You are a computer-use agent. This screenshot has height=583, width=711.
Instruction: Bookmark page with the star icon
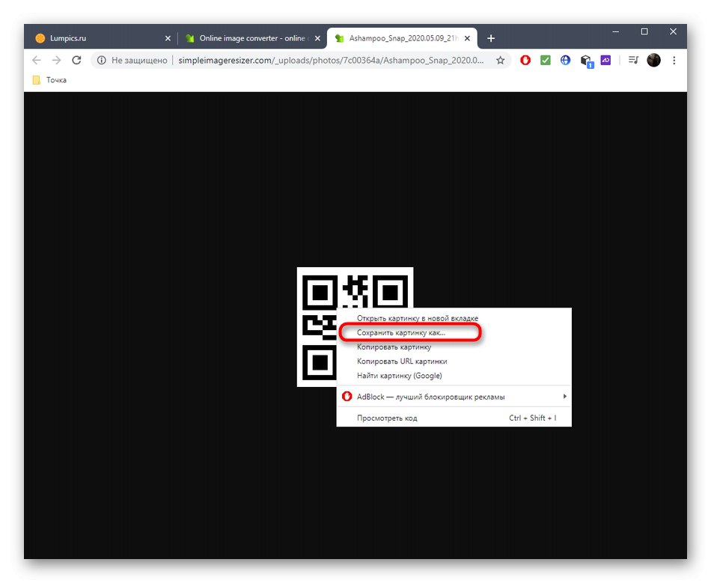[500, 61]
